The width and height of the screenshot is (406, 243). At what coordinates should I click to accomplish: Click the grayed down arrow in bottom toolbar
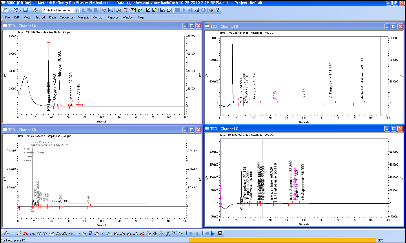(197, 234)
